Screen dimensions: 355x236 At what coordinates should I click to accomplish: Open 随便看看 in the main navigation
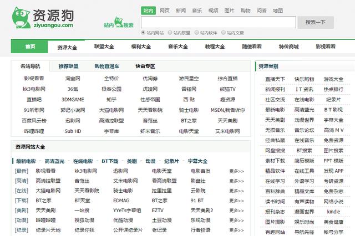pyautogui.click(x=252, y=47)
